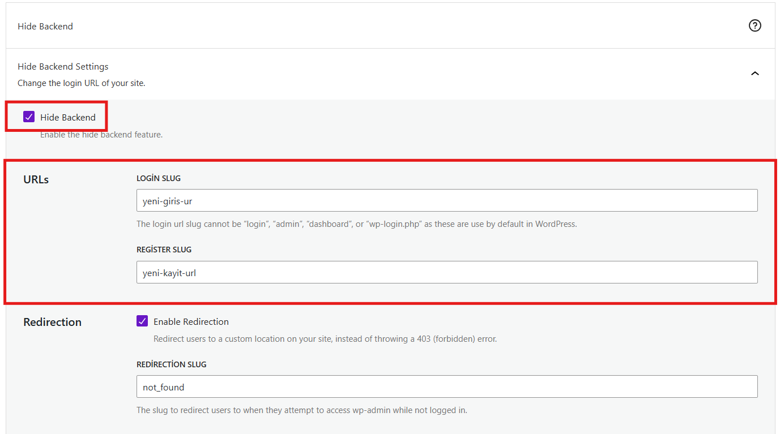Focus the Login Slug text field
This screenshot has width=780, height=434.
[447, 200]
